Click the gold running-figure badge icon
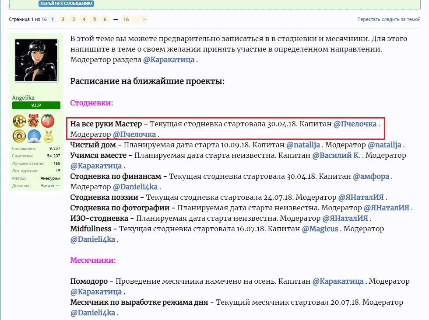The height and width of the screenshot is (320, 429). (19, 121)
